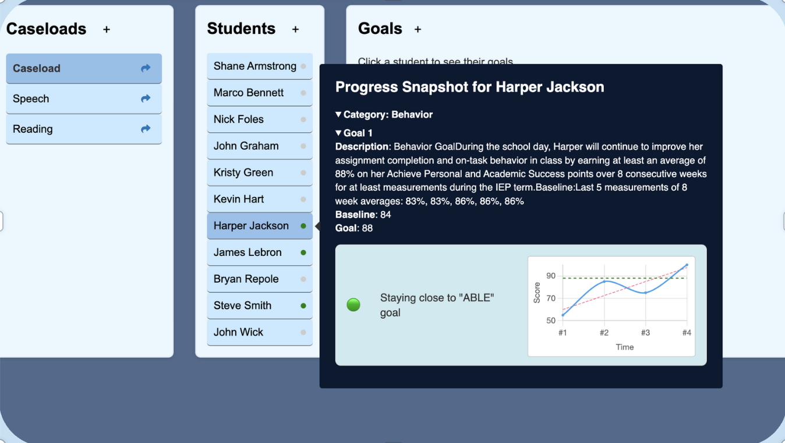Click green status dot beside James Lebron

tap(303, 253)
